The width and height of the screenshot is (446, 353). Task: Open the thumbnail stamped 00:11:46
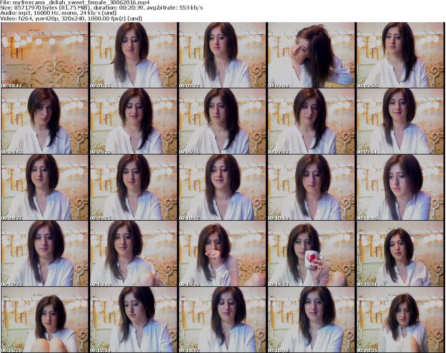pos(400,188)
